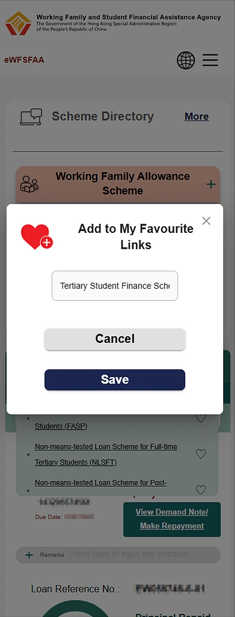Open the FASP Students link
Image resolution: width=235 pixels, height=617 pixels.
[x=61, y=426]
